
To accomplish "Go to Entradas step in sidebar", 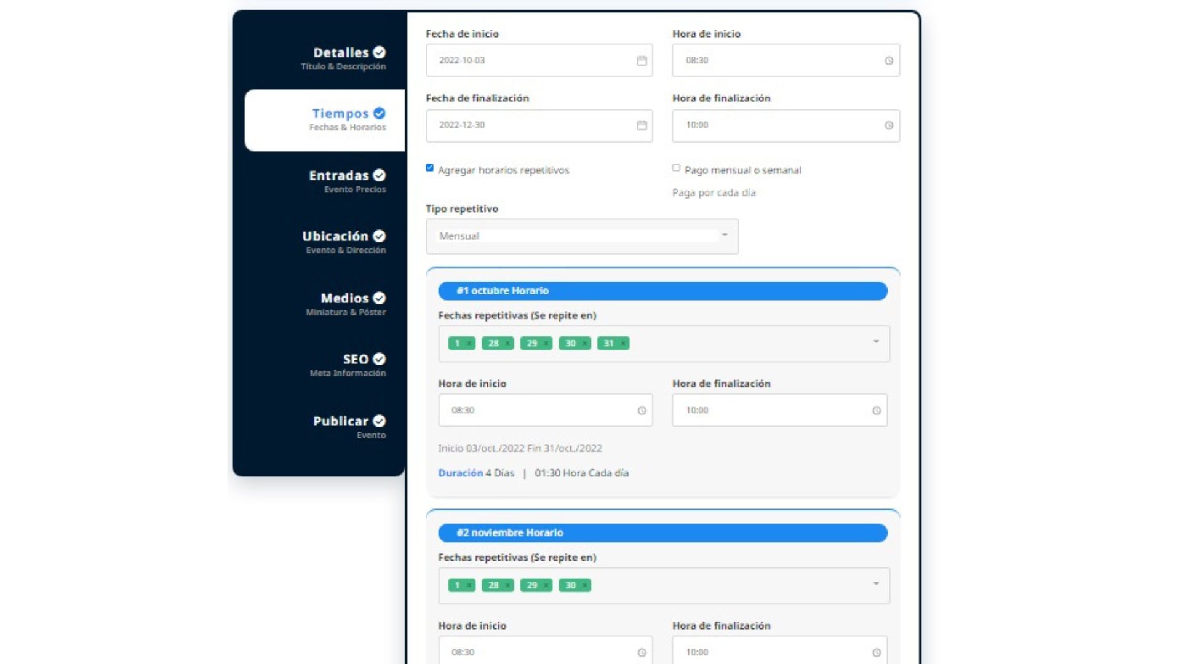I will [x=346, y=181].
